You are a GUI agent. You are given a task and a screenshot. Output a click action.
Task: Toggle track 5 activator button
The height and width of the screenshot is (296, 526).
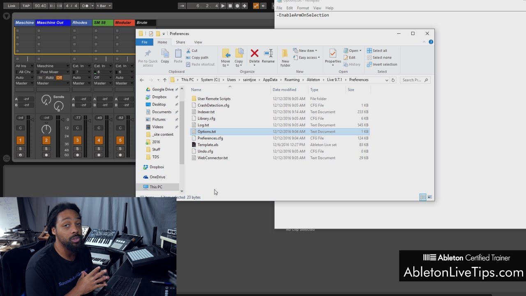(x=120, y=140)
